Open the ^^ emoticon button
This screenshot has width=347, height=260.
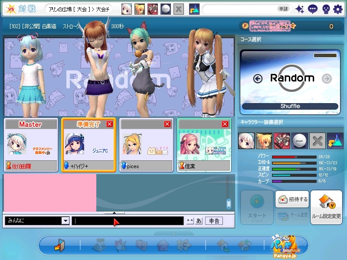pos(190,221)
